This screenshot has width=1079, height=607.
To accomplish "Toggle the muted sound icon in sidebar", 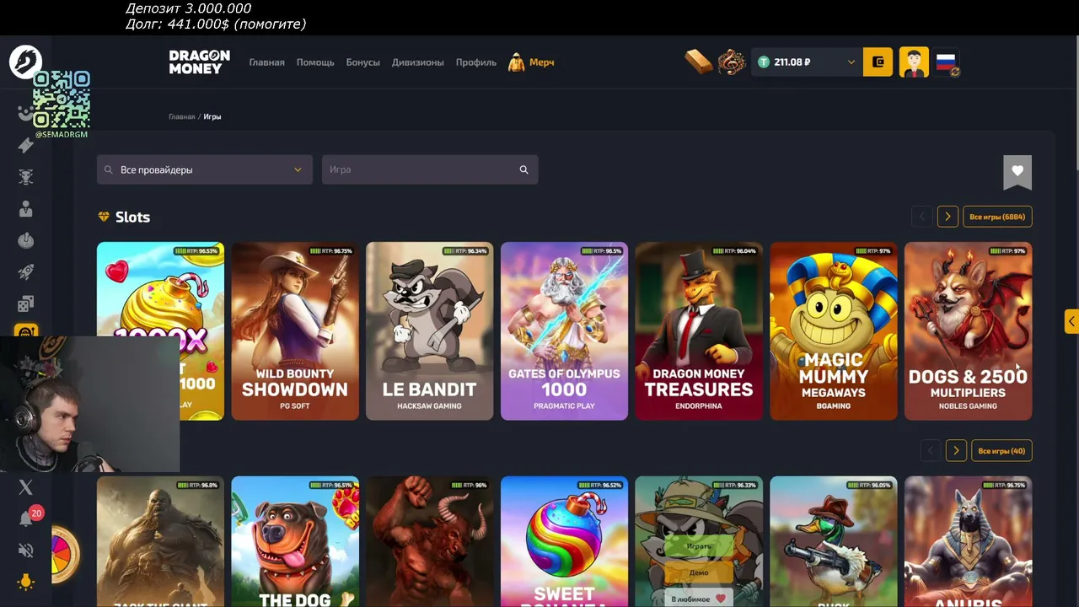I will coord(25,551).
